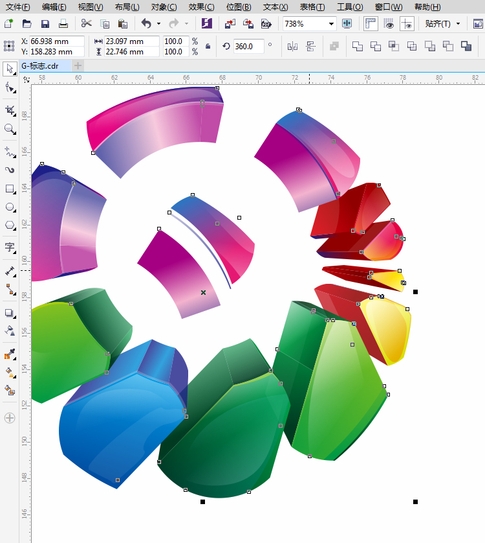The height and width of the screenshot is (543, 485).
Task: Select the Crop tool in toolbox
Action: pyautogui.click(x=10, y=110)
